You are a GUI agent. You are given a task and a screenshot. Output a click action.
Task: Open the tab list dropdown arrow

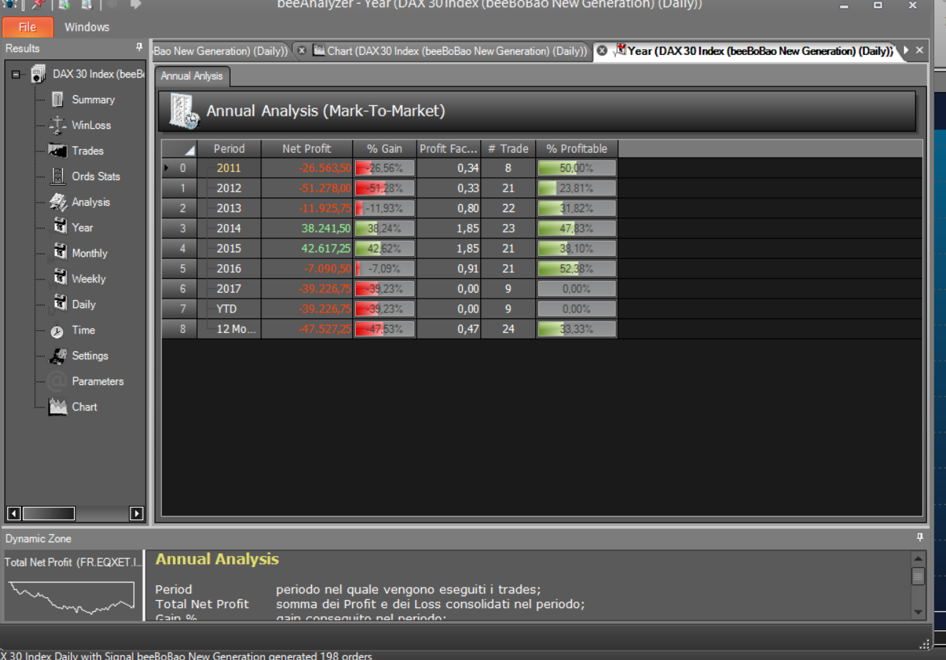pyautogui.click(x=906, y=50)
